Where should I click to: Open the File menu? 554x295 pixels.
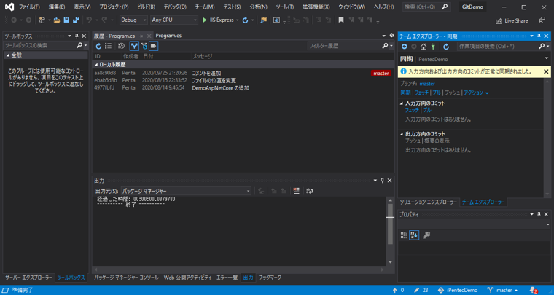pyautogui.click(x=29, y=7)
